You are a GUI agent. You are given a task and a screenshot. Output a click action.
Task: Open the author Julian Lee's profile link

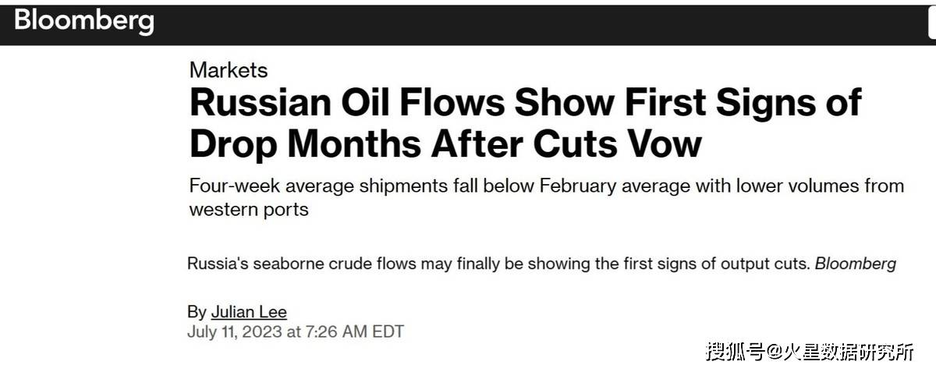click(249, 312)
